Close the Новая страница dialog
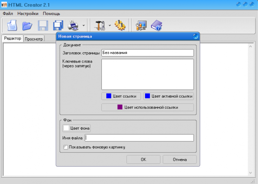 click(x=195, y=36)
